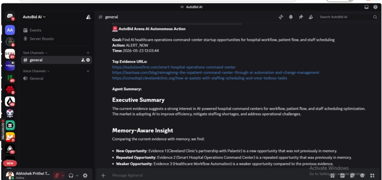The image size is (382, 180).
Task: Open the server with the 11 badge
Action: [10, 149]
